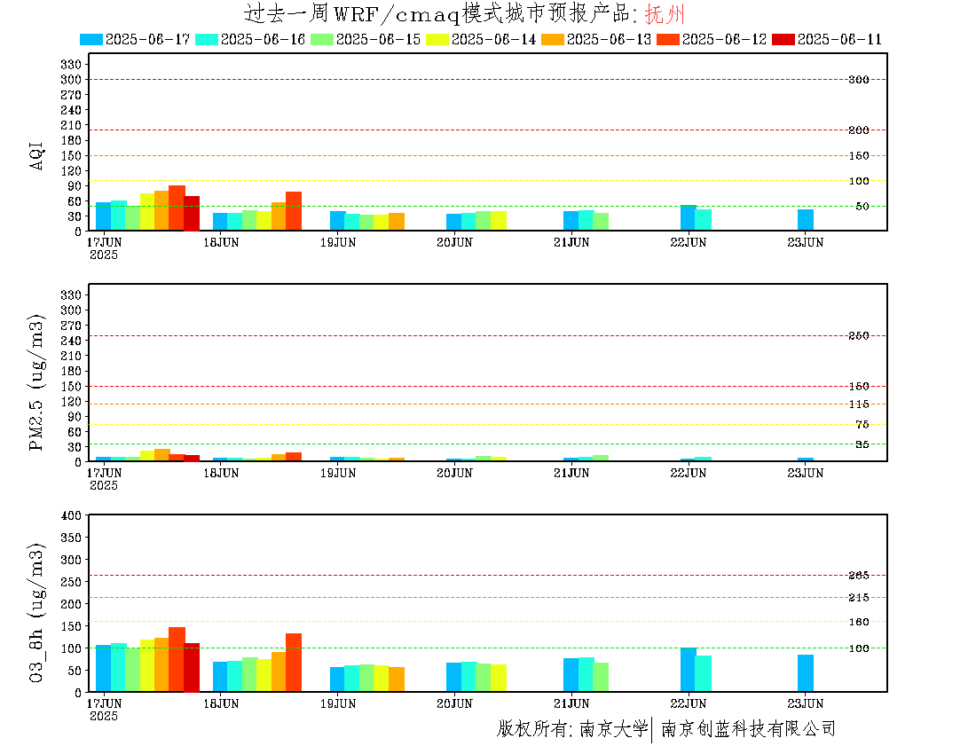The width and height of the screenshot is (976, 754).
Task: Click the orange-red O3_8h bar on 18JUN
Action: (x=294, y=663)
